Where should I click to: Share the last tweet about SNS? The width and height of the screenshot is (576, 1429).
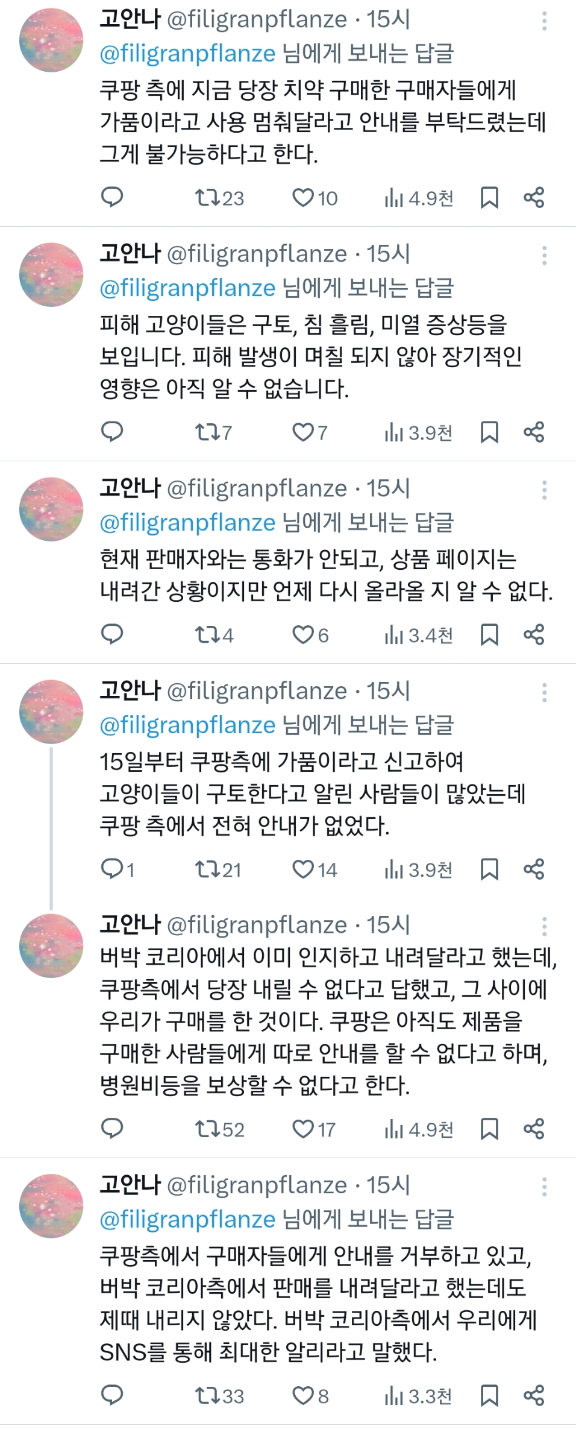[534, 1395]
